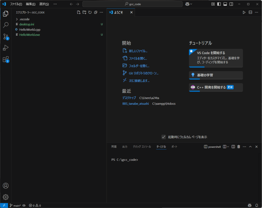Create a new folder in Explorer toolbar
The width and height of the screenshot is (262, 208).
(x=84, y=12)
